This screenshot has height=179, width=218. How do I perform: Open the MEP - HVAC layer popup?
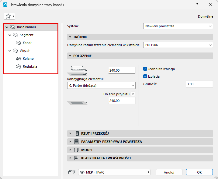114,172
